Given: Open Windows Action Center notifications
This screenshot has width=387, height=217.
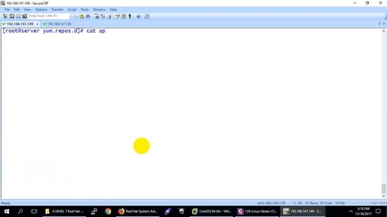Looking at the screenshot, I should coord(379,212).
